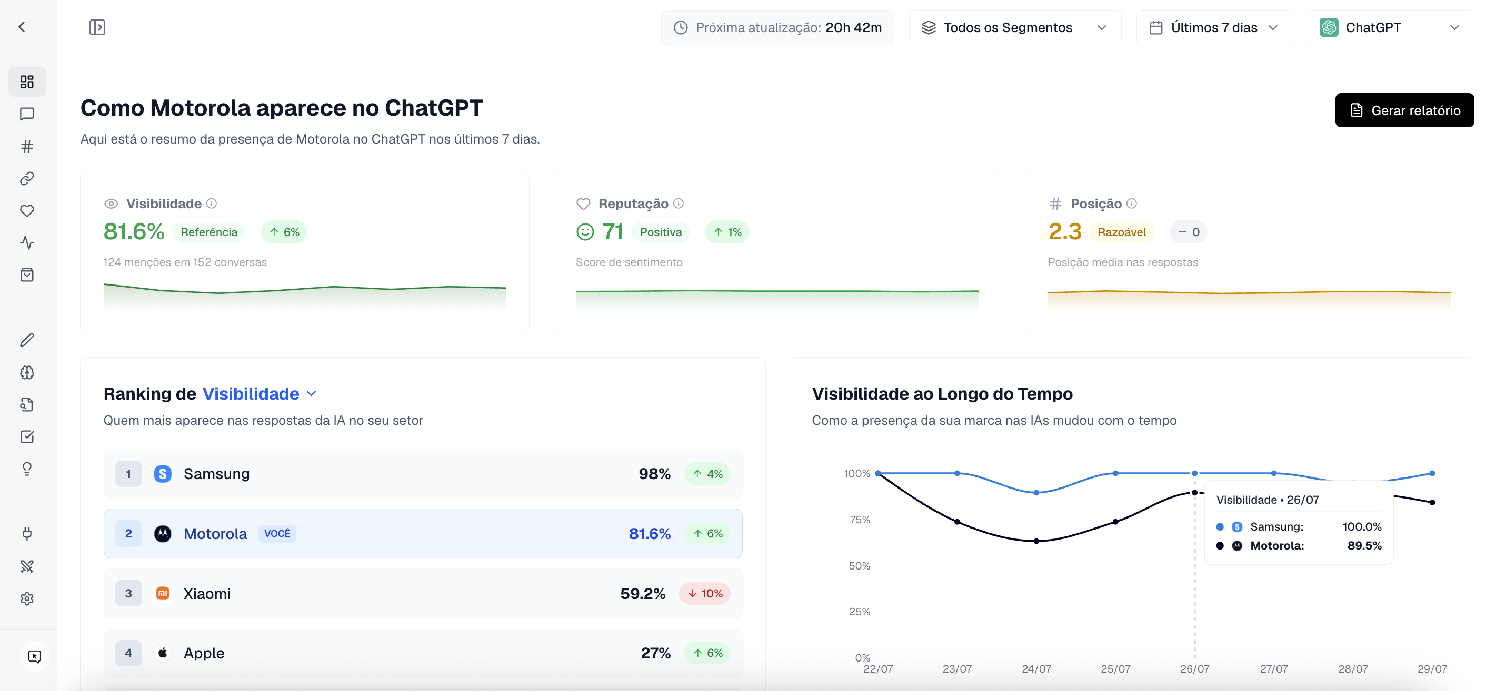1496x691 pixels.
Task: Toggle the sidebar panel collapse icon
Action: click(97, 27)
